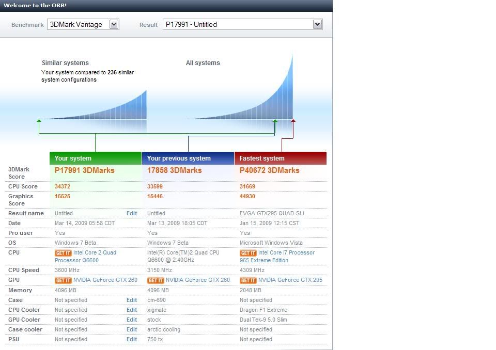The image size is (496, 350).
Task: Click red arrow marker under All systems graph
Action: pos(293,121)
